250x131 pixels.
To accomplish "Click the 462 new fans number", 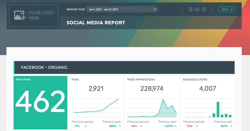I will point(40,101).
